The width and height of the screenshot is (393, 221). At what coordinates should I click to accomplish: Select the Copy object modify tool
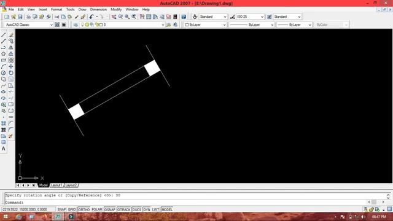pos(11,41)
